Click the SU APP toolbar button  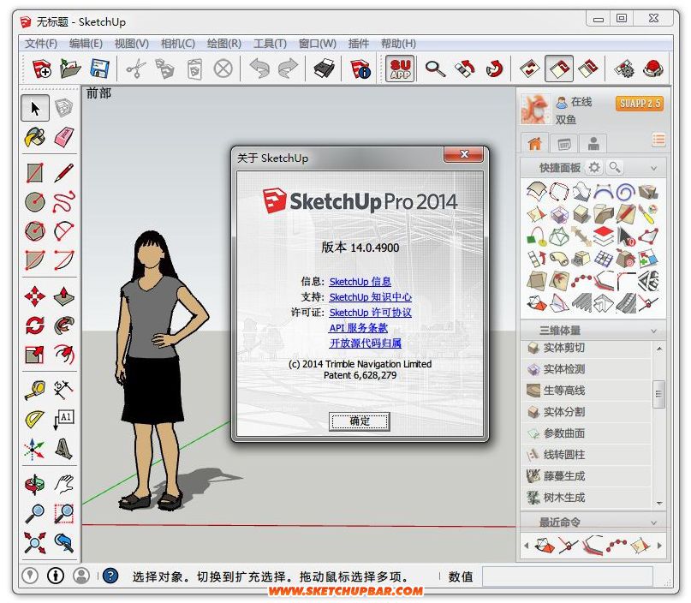coord(400,69)
